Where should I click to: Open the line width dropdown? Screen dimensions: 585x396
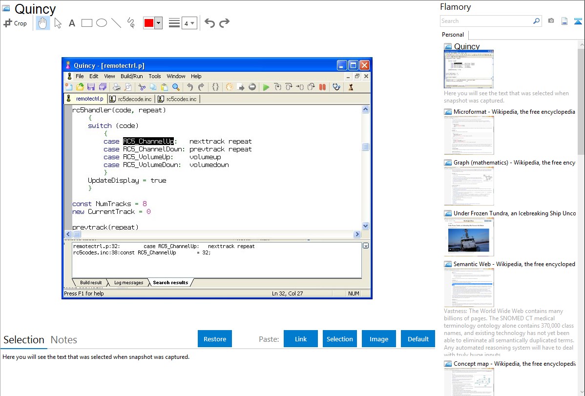pos(189,23)
